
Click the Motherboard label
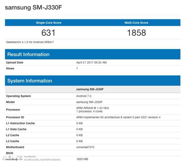click(x=15, y=147)
